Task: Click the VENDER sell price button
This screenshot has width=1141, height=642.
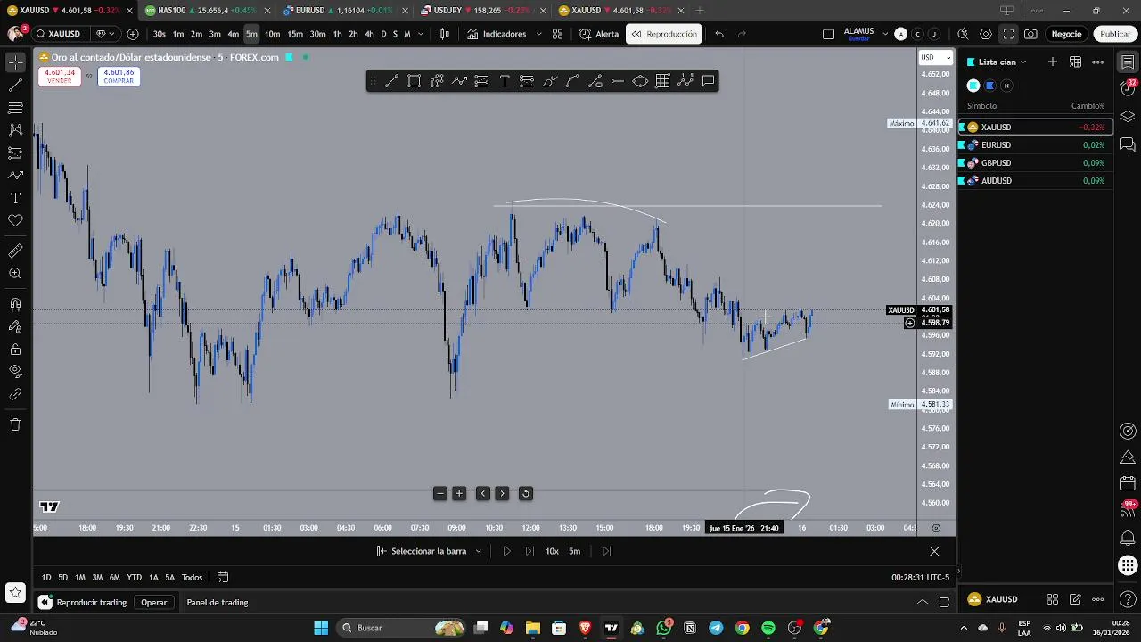Action: 59,77
